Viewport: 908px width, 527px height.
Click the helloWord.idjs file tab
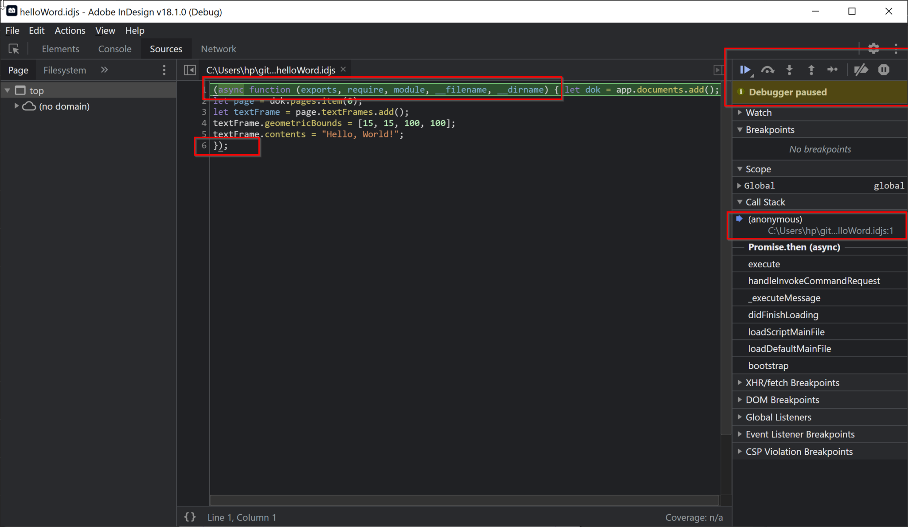pyautogui.click(x=271, y=70)
